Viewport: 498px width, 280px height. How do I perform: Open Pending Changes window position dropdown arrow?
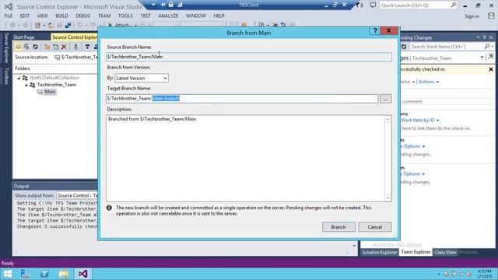click(x=478, y=37)
